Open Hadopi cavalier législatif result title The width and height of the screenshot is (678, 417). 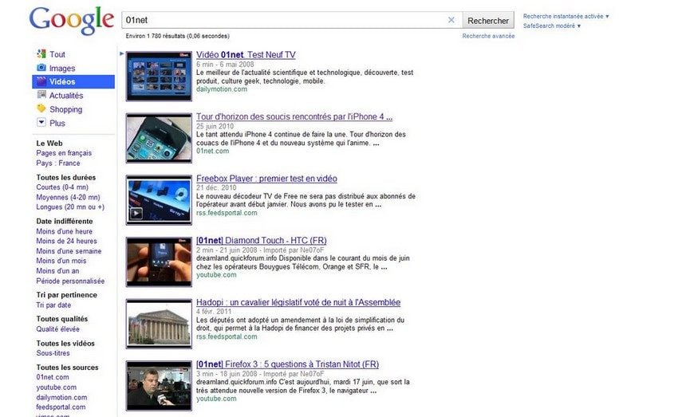coord(298,303)
